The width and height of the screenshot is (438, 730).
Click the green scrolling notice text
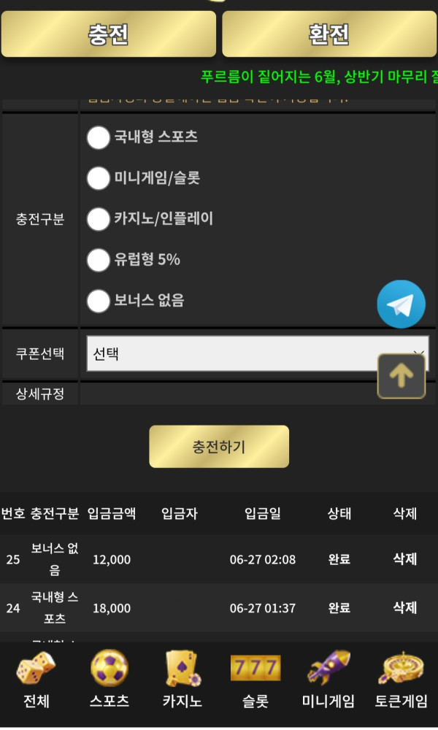[x=319, y=76]
